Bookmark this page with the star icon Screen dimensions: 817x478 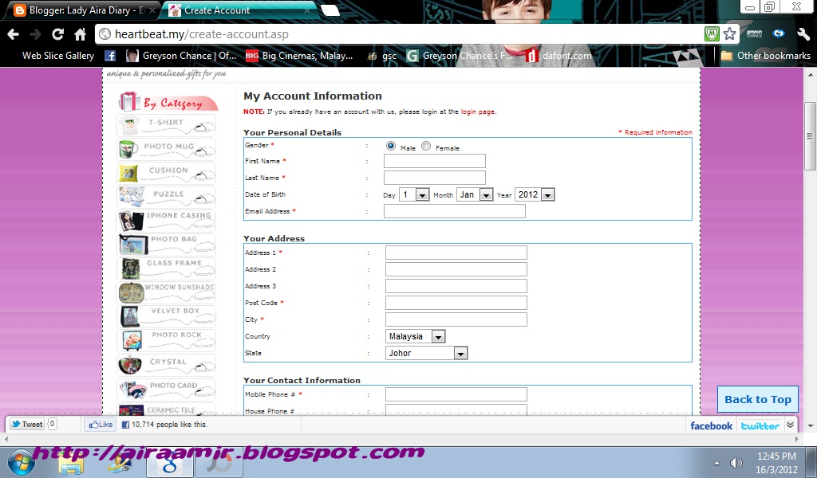(729, 34)
